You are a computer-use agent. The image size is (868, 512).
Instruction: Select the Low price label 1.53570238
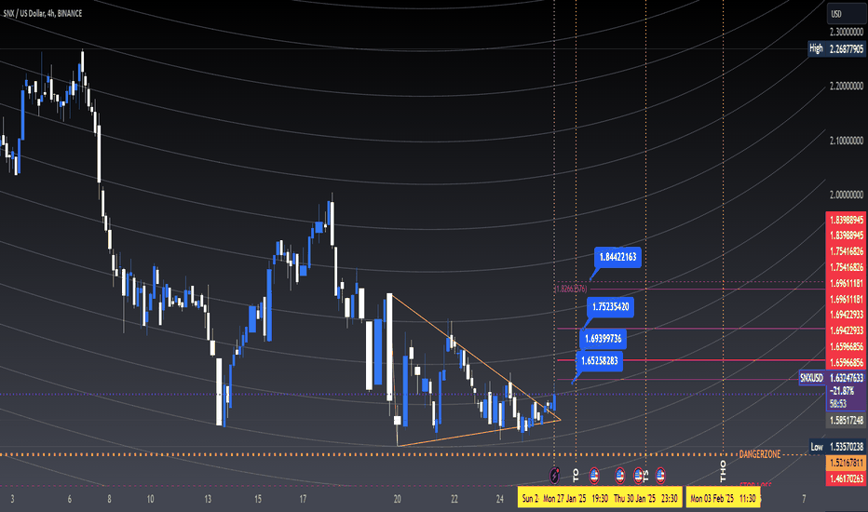[847, 446]
